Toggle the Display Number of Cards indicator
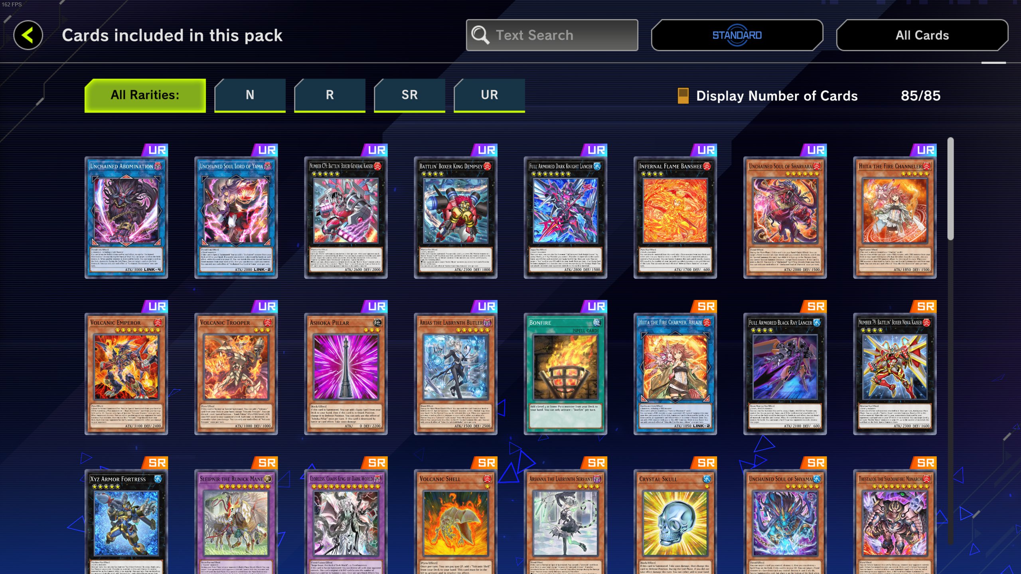 [683, 96]
